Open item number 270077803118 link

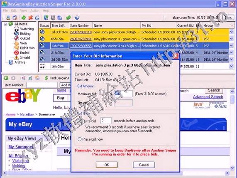pyautogui.click(x=81, y=32)
